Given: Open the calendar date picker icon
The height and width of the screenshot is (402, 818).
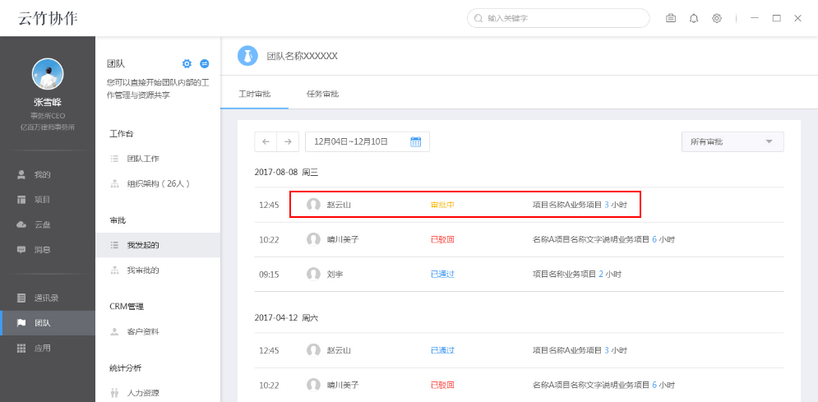Looking at the screenshot, I should coord(415,141).
